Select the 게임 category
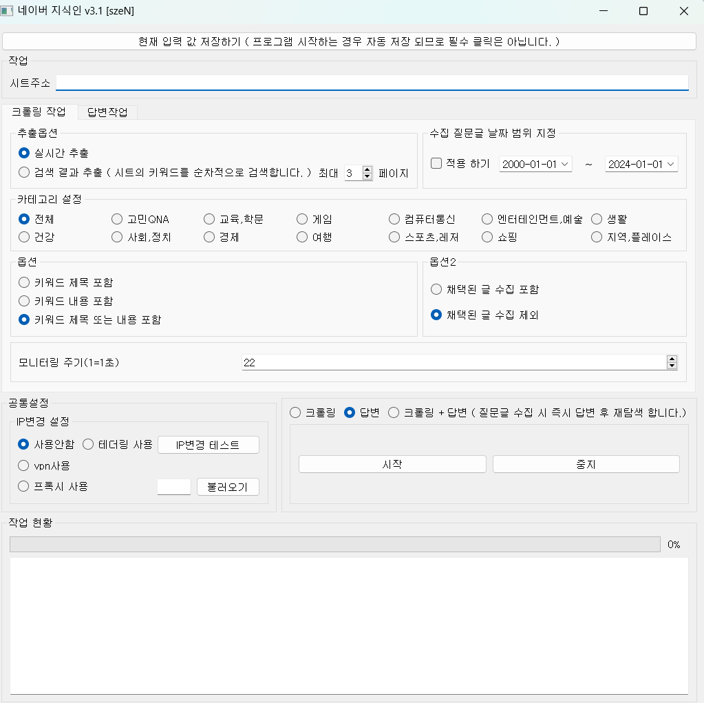Screen dimensions: 704x703 coord(314,219)
